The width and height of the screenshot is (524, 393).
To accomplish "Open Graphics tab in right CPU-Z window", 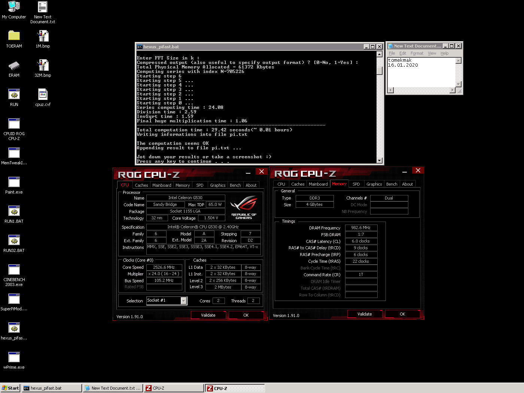I will (x=374, y=184).
